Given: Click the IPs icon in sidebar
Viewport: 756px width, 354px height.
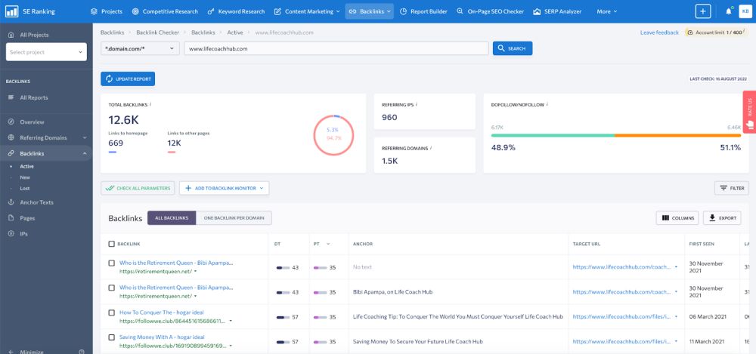Looking at the screenshot, I should click(x=11, y=233).
